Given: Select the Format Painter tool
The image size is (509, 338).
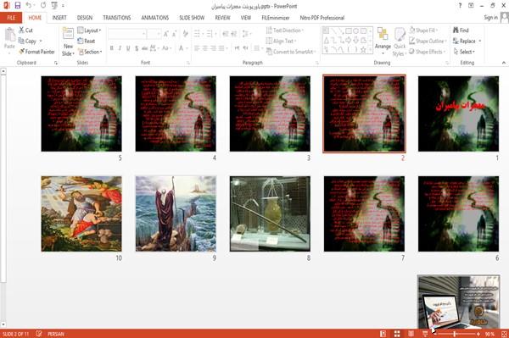Looking at the screenshot, I should (36, 52).
